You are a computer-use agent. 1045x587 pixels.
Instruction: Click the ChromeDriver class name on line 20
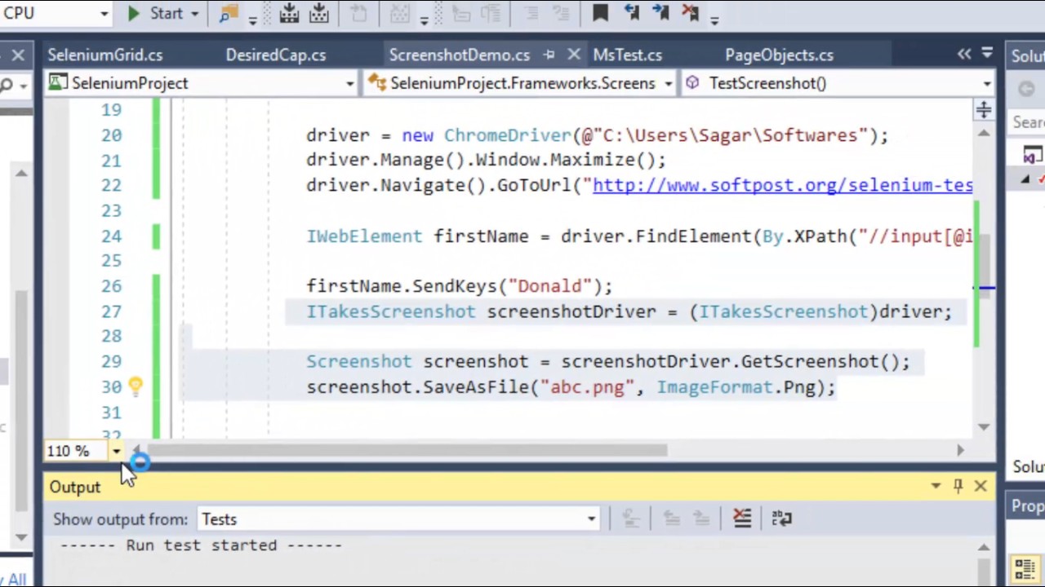[507, 135]
